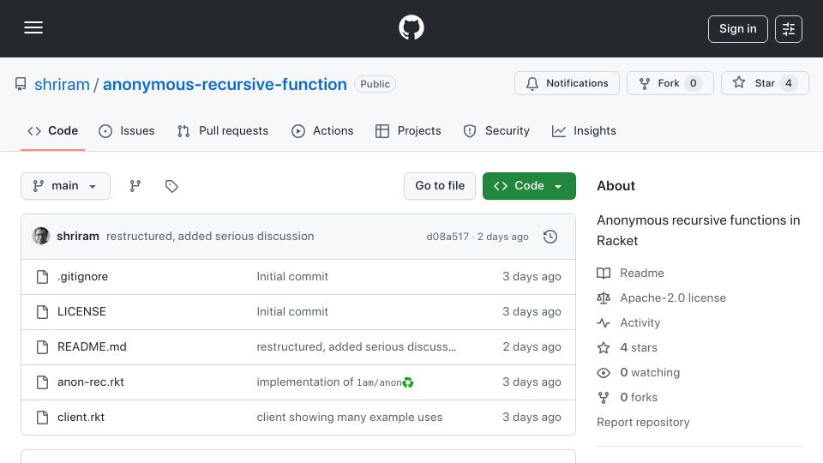Screen dimensions: 823x463
Task: Open README.md commit message 'restructured, added serious discuss…'
Action: pos(357,347)
